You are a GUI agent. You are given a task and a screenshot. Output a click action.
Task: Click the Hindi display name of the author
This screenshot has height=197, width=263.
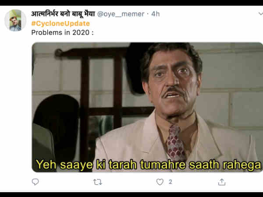[63, 14]
